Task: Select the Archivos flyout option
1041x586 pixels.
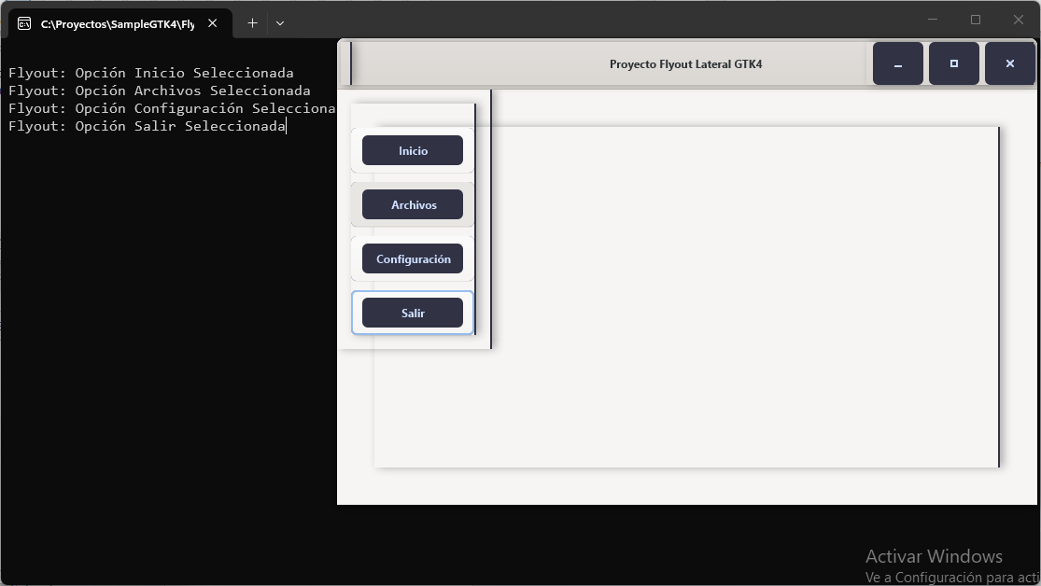Action: coord(413,204)
